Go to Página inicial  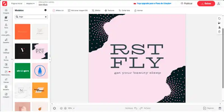click(17, 4)
